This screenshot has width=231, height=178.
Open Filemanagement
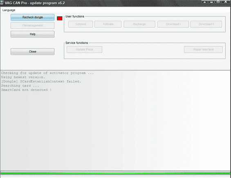pyautogui.click(x=33, y=25)
